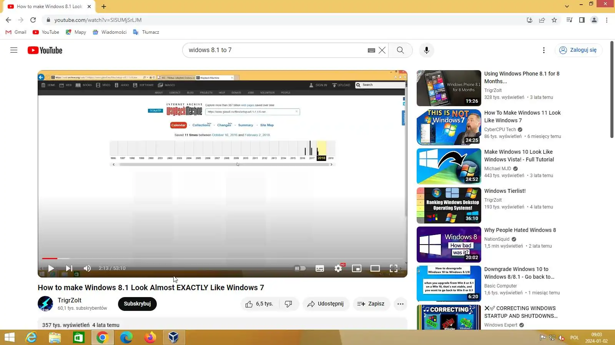Open more actions menu below the video
The width and height of the screenshot is (615, 345).
click(x=401, y=304)
